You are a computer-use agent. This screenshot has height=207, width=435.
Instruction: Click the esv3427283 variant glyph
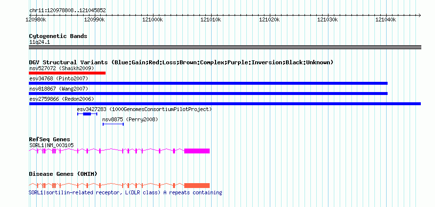click(87, 114)
